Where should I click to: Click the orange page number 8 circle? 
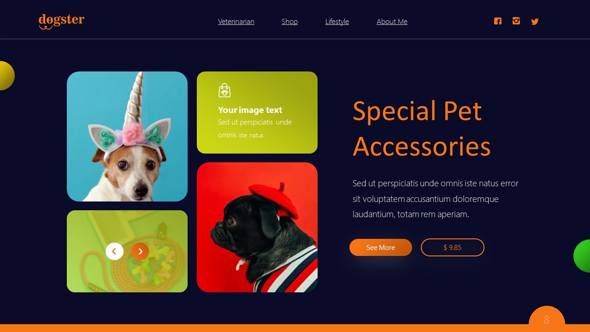547,319
